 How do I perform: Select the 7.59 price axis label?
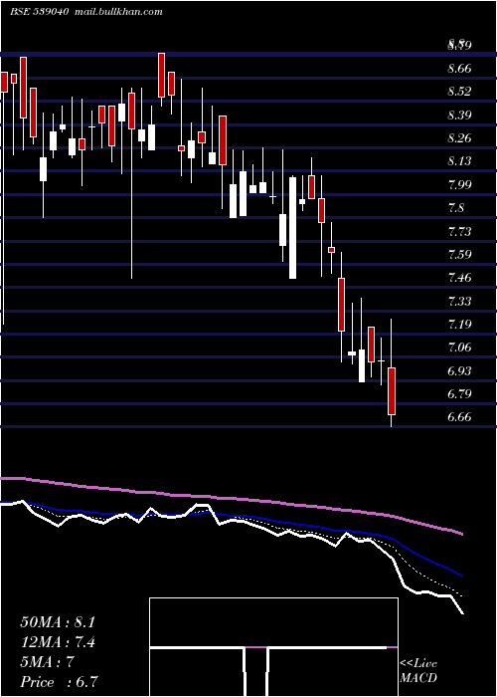tap(459, 255)
